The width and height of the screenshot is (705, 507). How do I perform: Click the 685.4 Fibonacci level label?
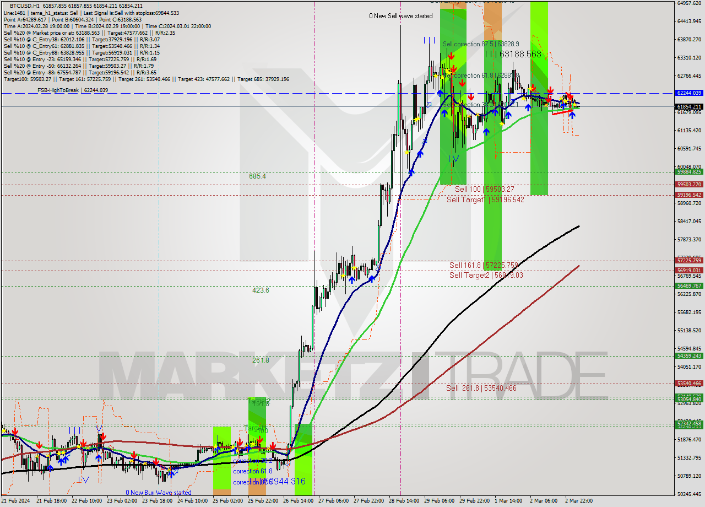(257, 176)
